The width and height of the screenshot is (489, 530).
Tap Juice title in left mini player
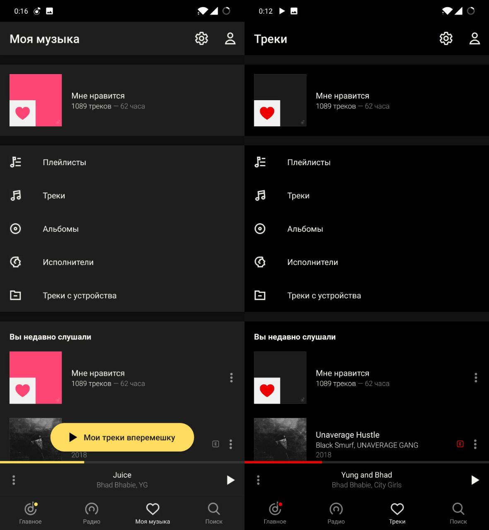(122, 475)
